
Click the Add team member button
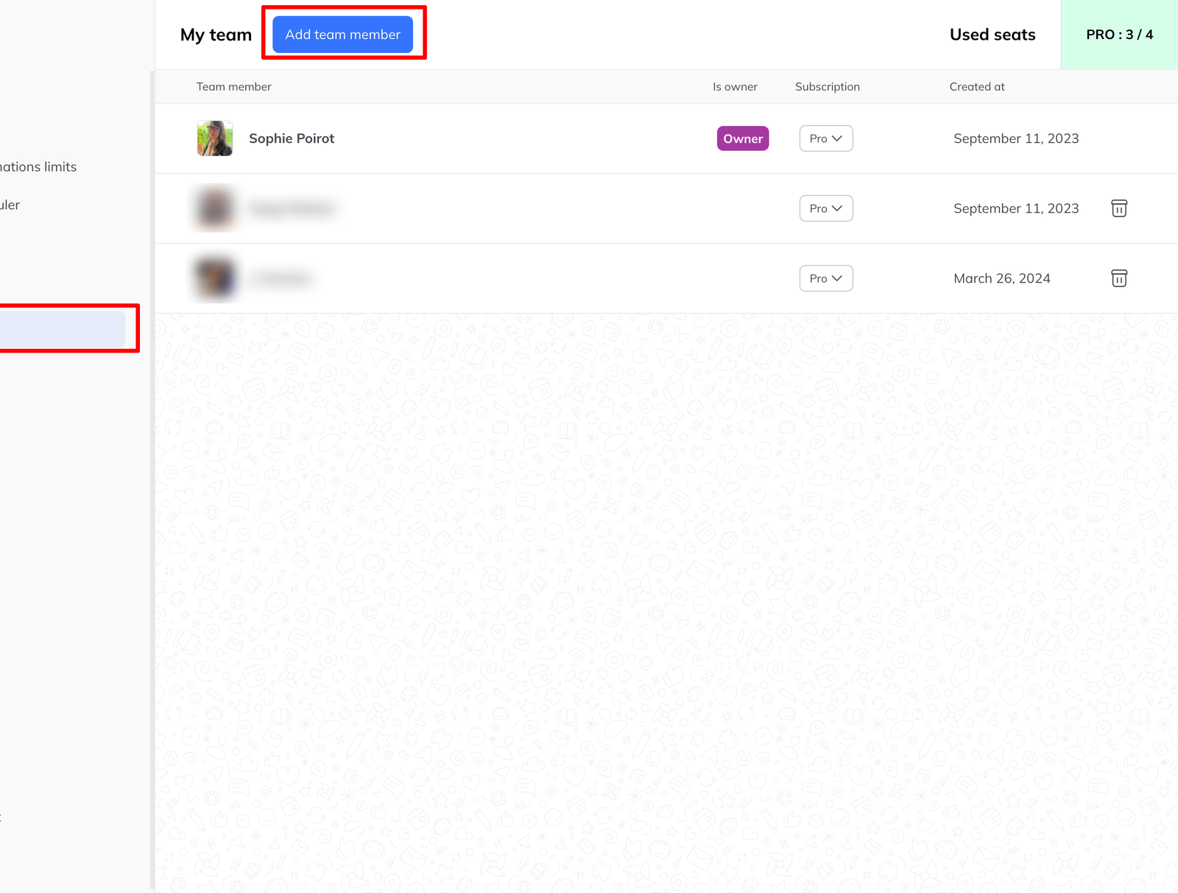tap(342, 35)
